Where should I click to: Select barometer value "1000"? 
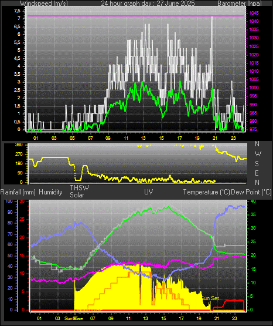pyautogui.click(x=254, y=88)
